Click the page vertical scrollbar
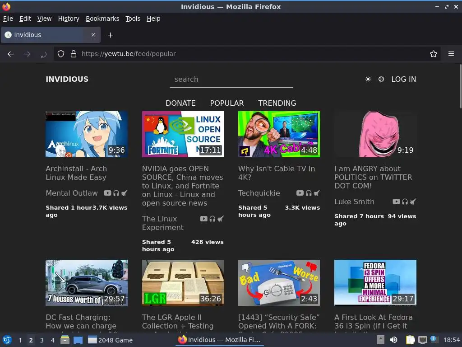Image resolution: width=462 pixels, height=347 pixels. (460, 86)
